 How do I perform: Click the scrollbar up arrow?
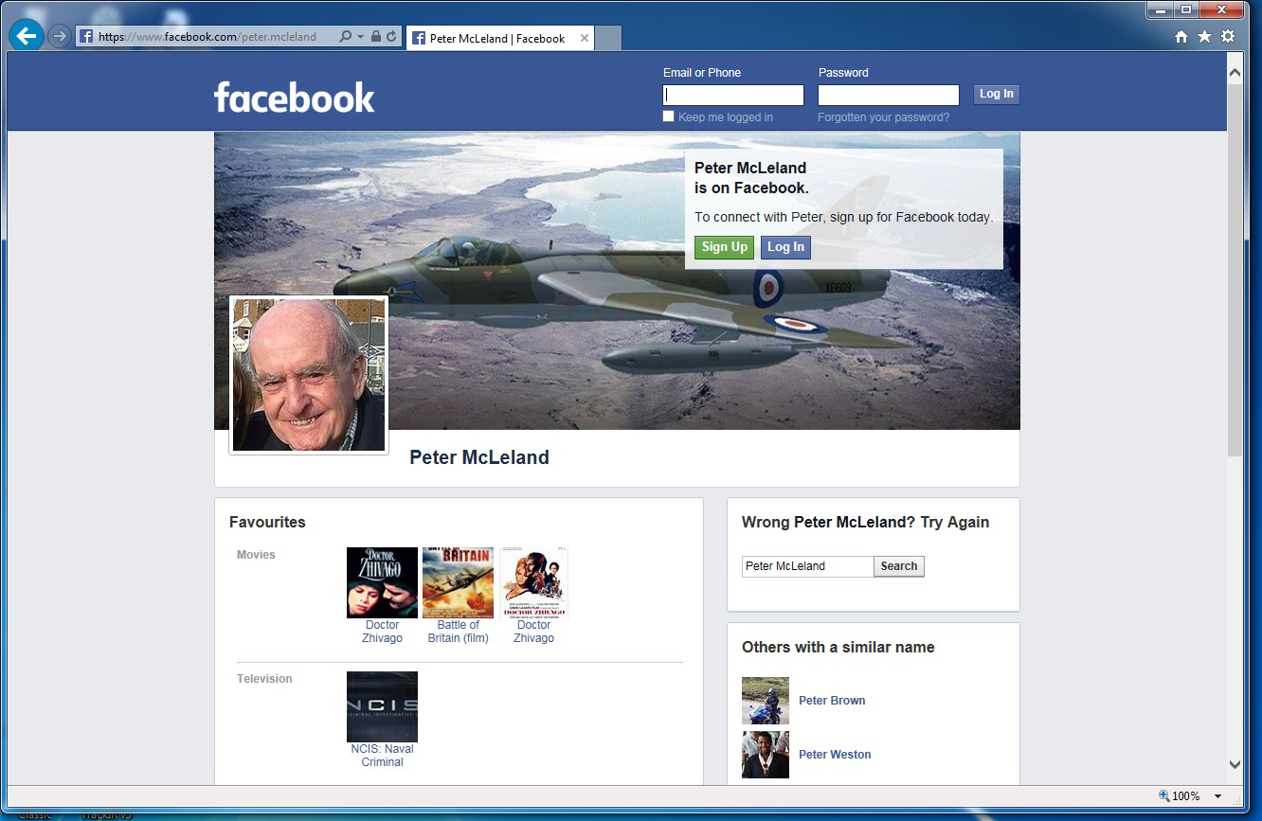tap(1235, 71)
